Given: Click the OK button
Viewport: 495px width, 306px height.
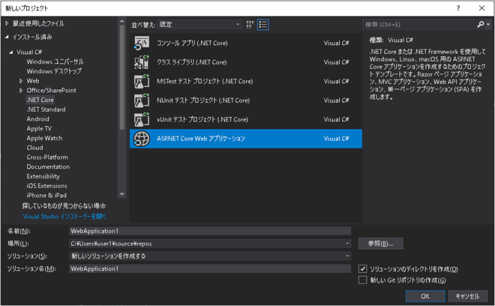Looking at the screenshot, I should click(425, 296).
